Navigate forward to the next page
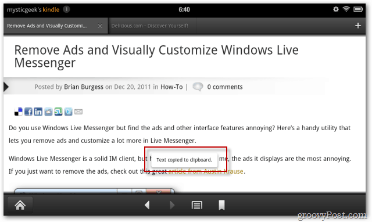This screenshot has width=372, height=222. [x=172, y=205]
